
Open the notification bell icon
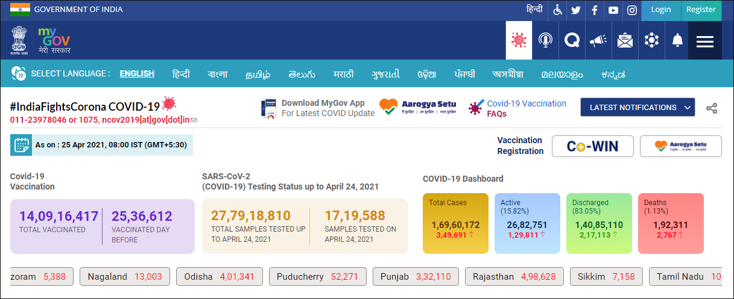tap(677, 40)
